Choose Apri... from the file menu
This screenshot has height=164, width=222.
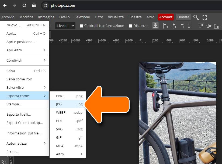tap(25, 34)
